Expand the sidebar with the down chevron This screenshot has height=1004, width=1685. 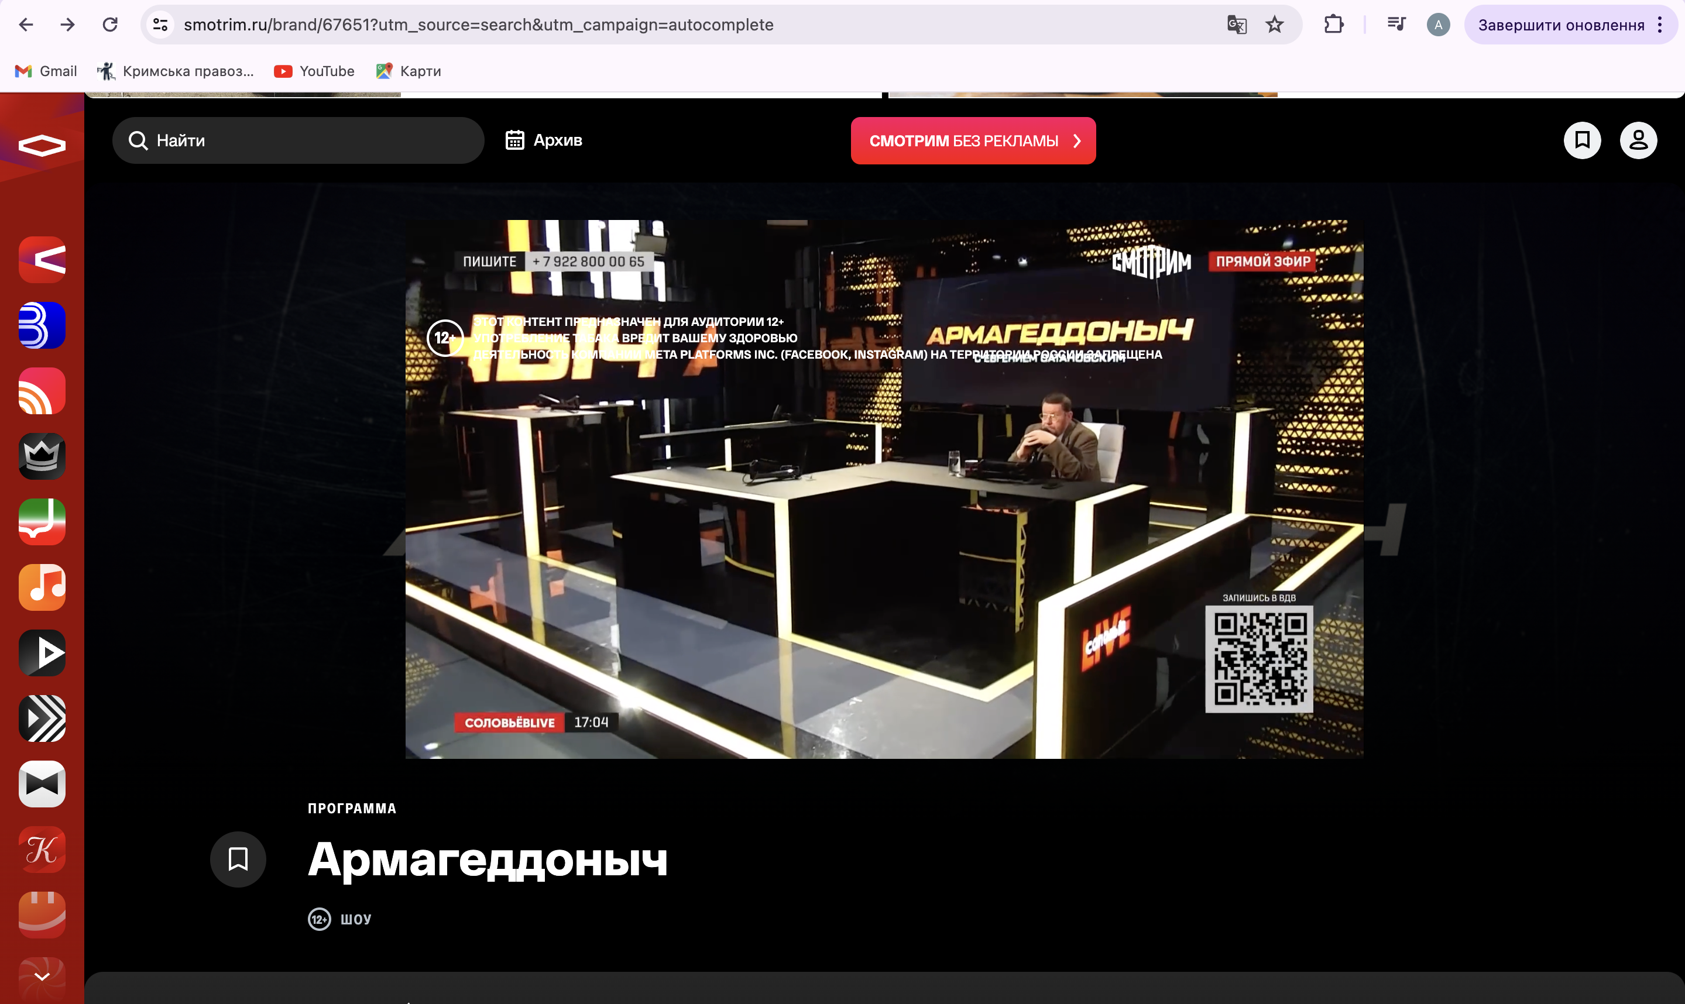click(42, 977)
